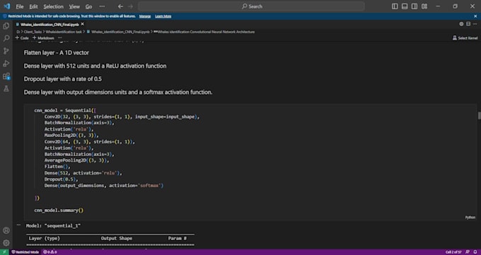This screenshot has width=481, height=255.
Task: Close the Whales_identification_CNN_Final.ipynb tab
Action: 82,24
